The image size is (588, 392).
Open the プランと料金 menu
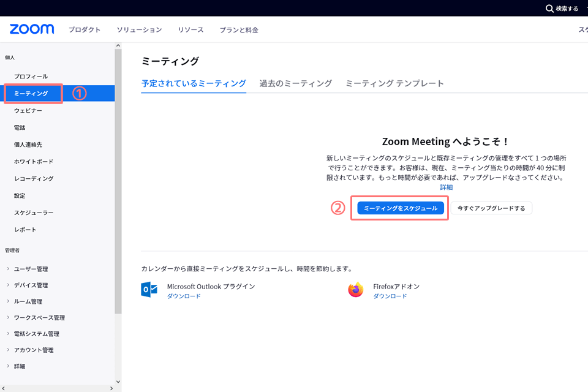tap(238, 29)
